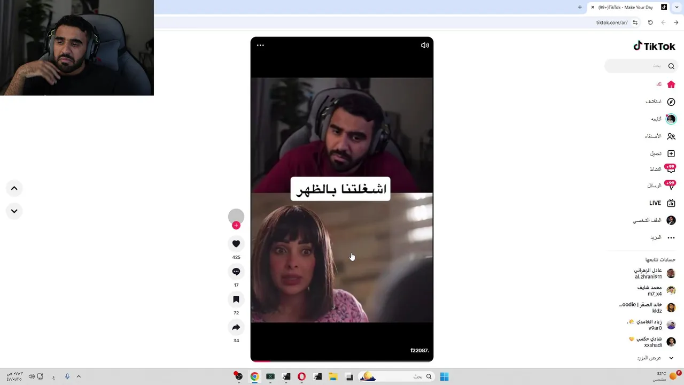Mute the video with the speaker icon
Image resolution: width=684 pixels, height=385 pixels.
coord(425,45)
